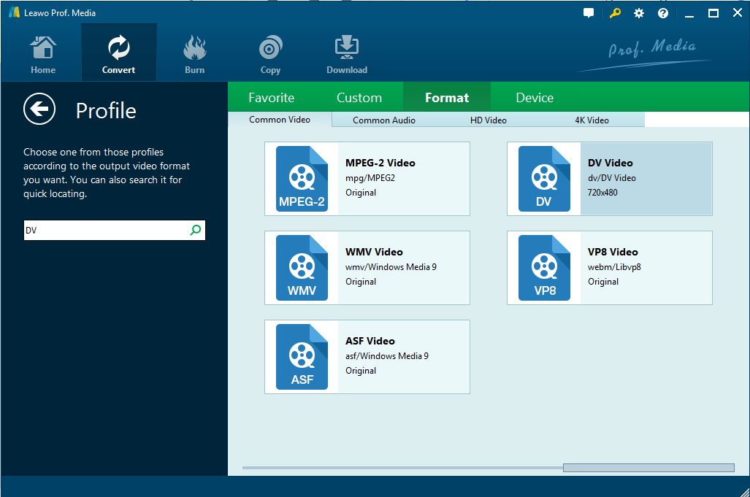Click the back arrow next to Profile
Viewport: 750px width, 497px height.
[39, 109]
